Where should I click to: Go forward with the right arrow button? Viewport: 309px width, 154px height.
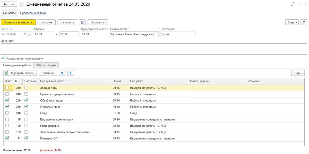(x=13, y=4)
